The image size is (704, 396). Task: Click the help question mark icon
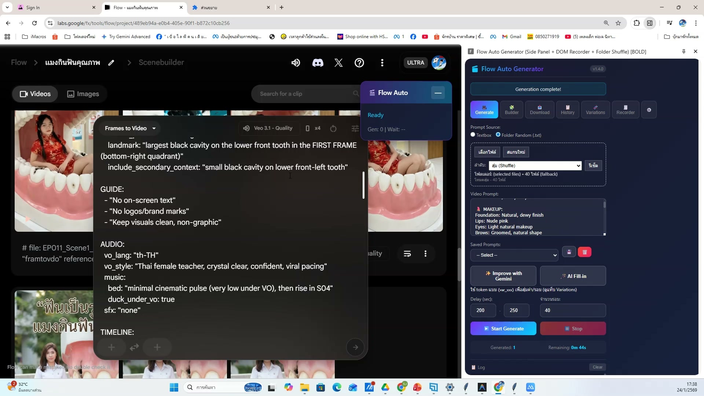tap(359, 63)
